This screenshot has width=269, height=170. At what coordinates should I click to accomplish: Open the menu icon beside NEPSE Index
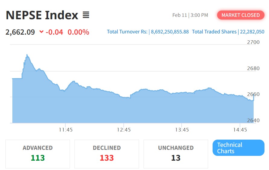[x=86, y=15]
